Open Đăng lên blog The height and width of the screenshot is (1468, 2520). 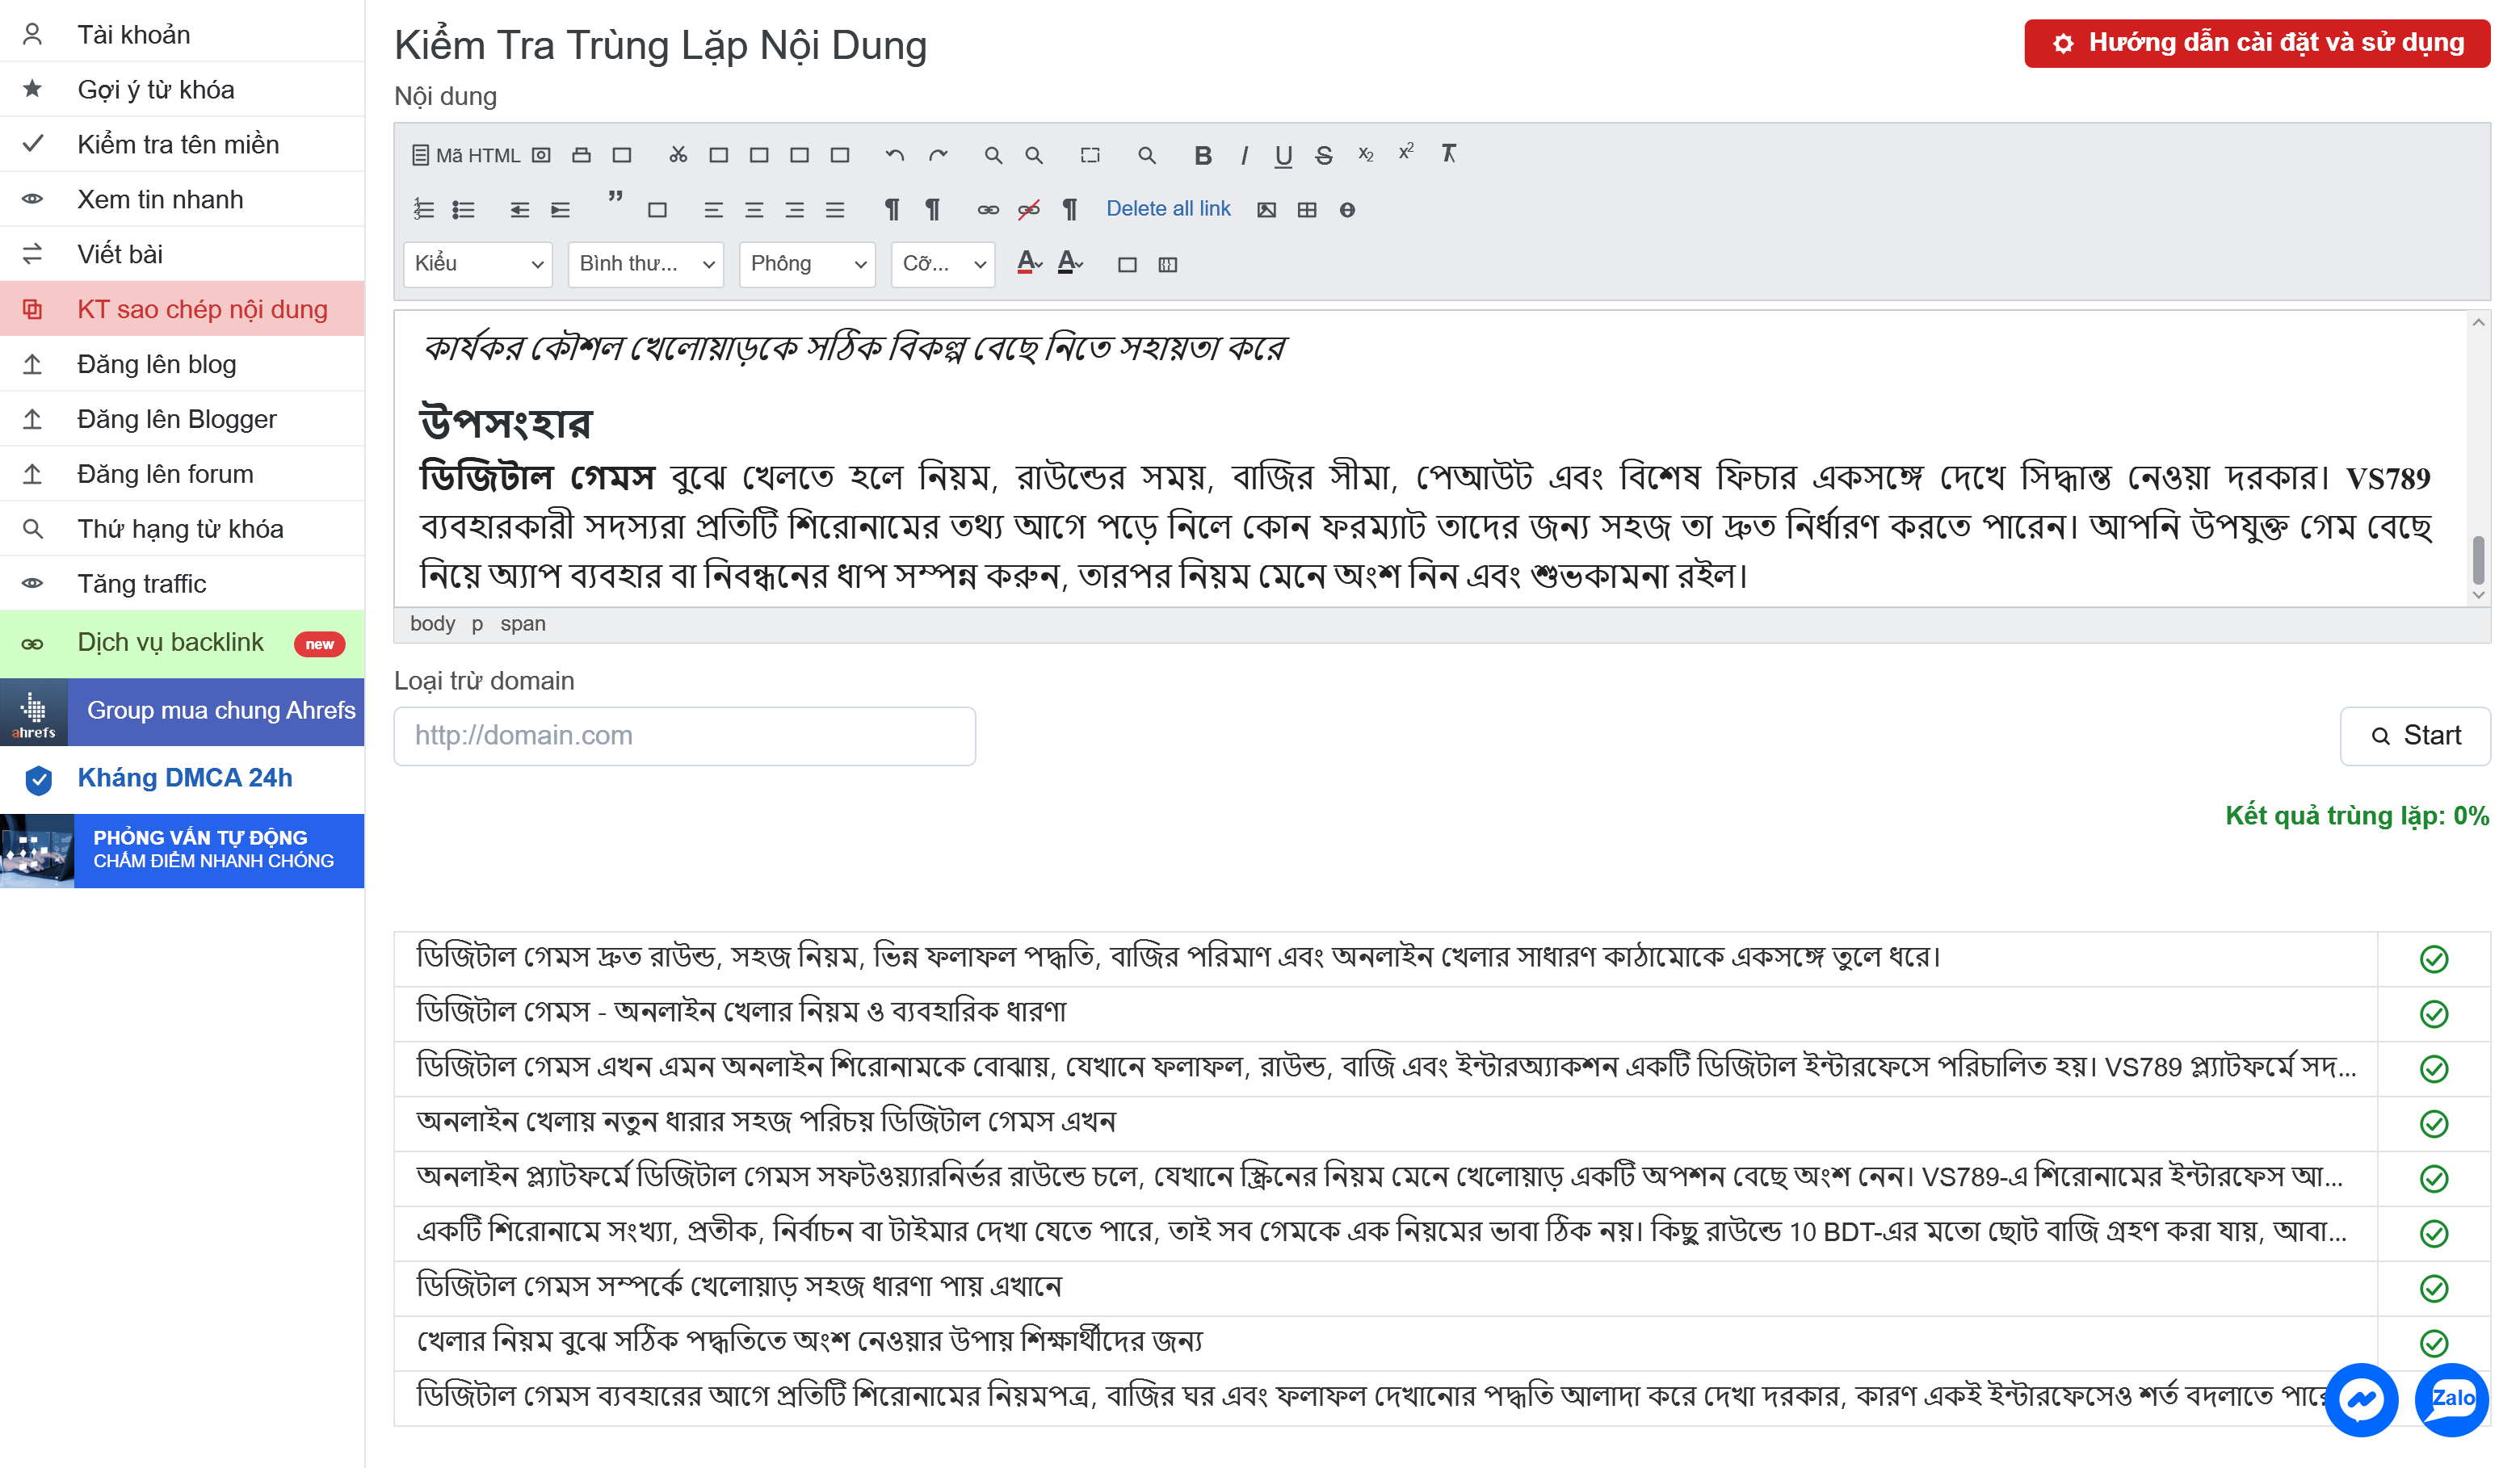182,365
